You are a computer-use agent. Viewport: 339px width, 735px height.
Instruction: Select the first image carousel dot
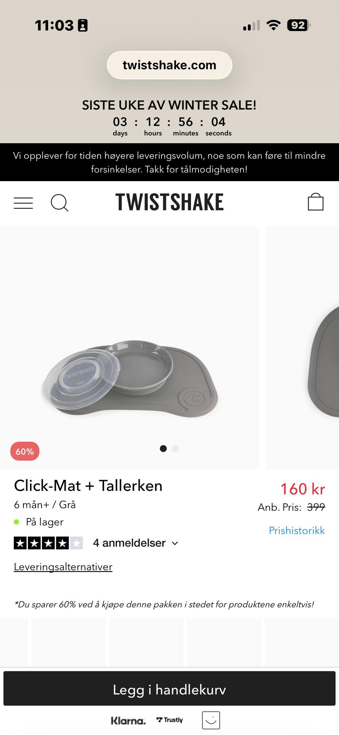[163, 449]
